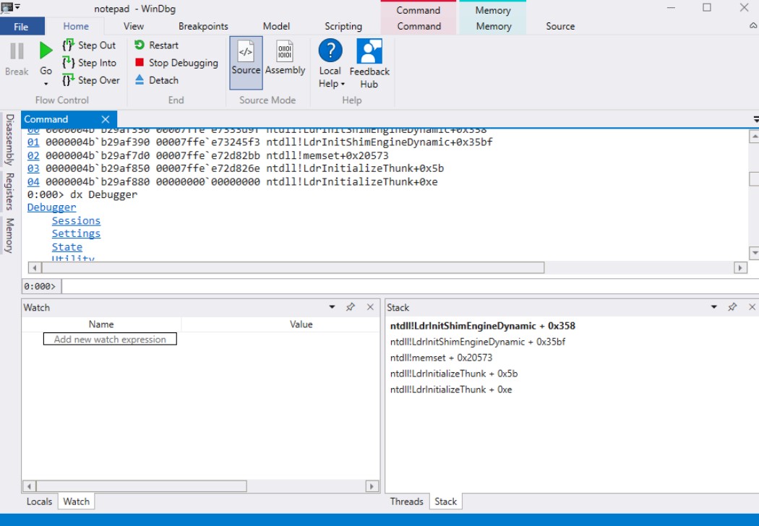The height and width of the screenshot is (526, 759).
Task: Open the dropdown arrow under Go
Action: [46, 85]
